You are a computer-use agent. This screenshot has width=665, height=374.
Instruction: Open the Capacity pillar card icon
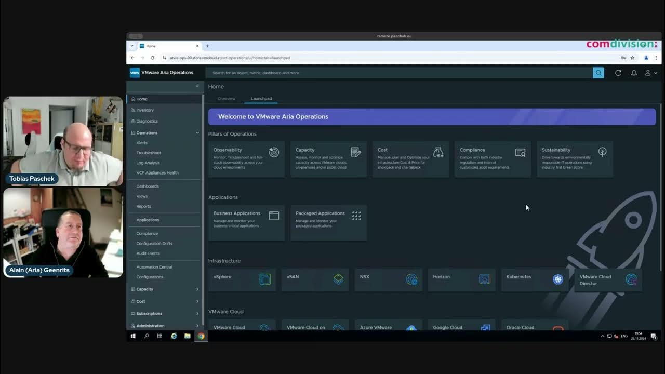[x=356, y=152]
